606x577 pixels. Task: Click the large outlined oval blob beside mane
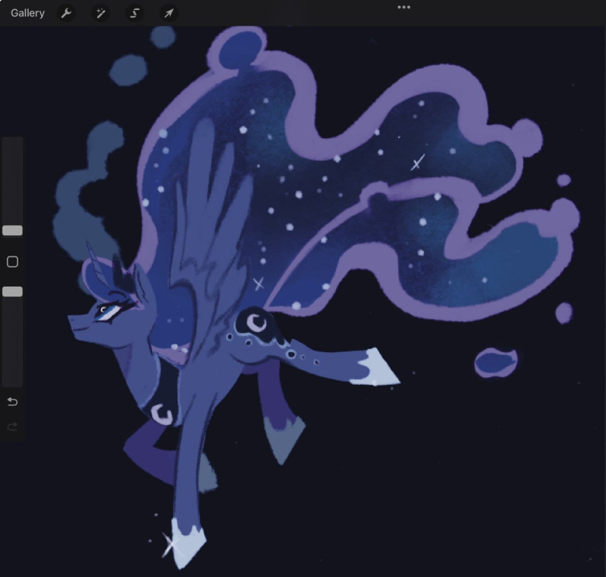495,364
